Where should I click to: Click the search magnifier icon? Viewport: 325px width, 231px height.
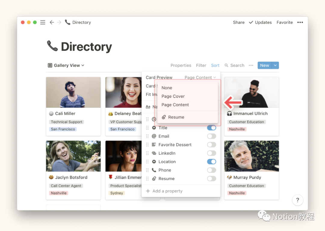[226, 65]
